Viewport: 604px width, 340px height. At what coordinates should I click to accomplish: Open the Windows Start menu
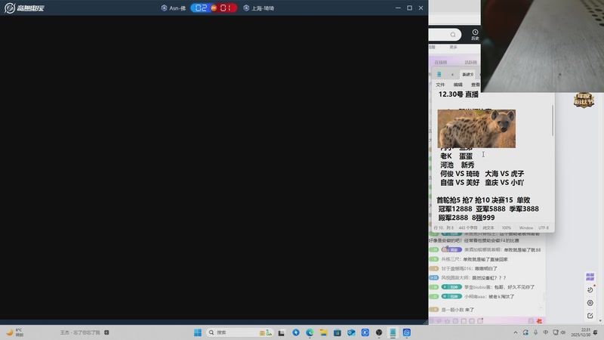198,332
